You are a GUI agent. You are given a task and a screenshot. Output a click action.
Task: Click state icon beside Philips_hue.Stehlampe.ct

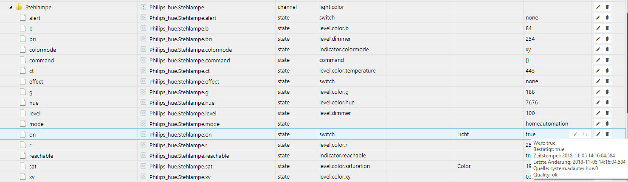(x=143, y=71)
